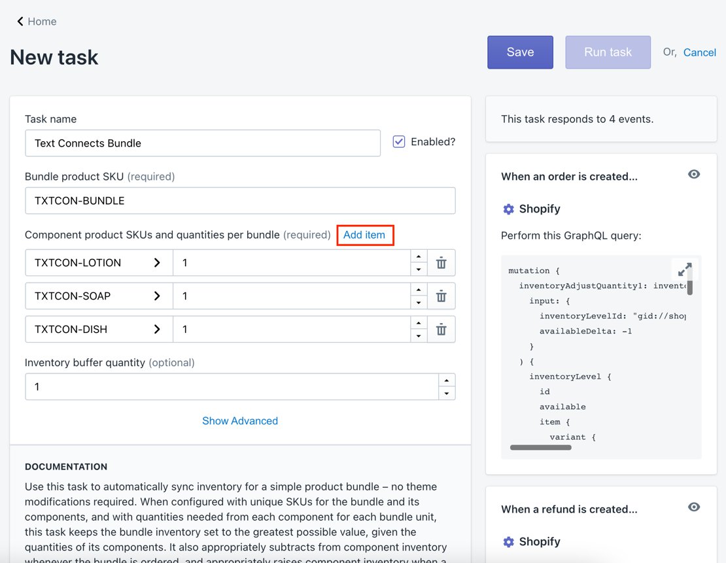Click the horizontal scrollbar in code preview
The width and height of the screenshot is (726, 563).
point(540,448)
